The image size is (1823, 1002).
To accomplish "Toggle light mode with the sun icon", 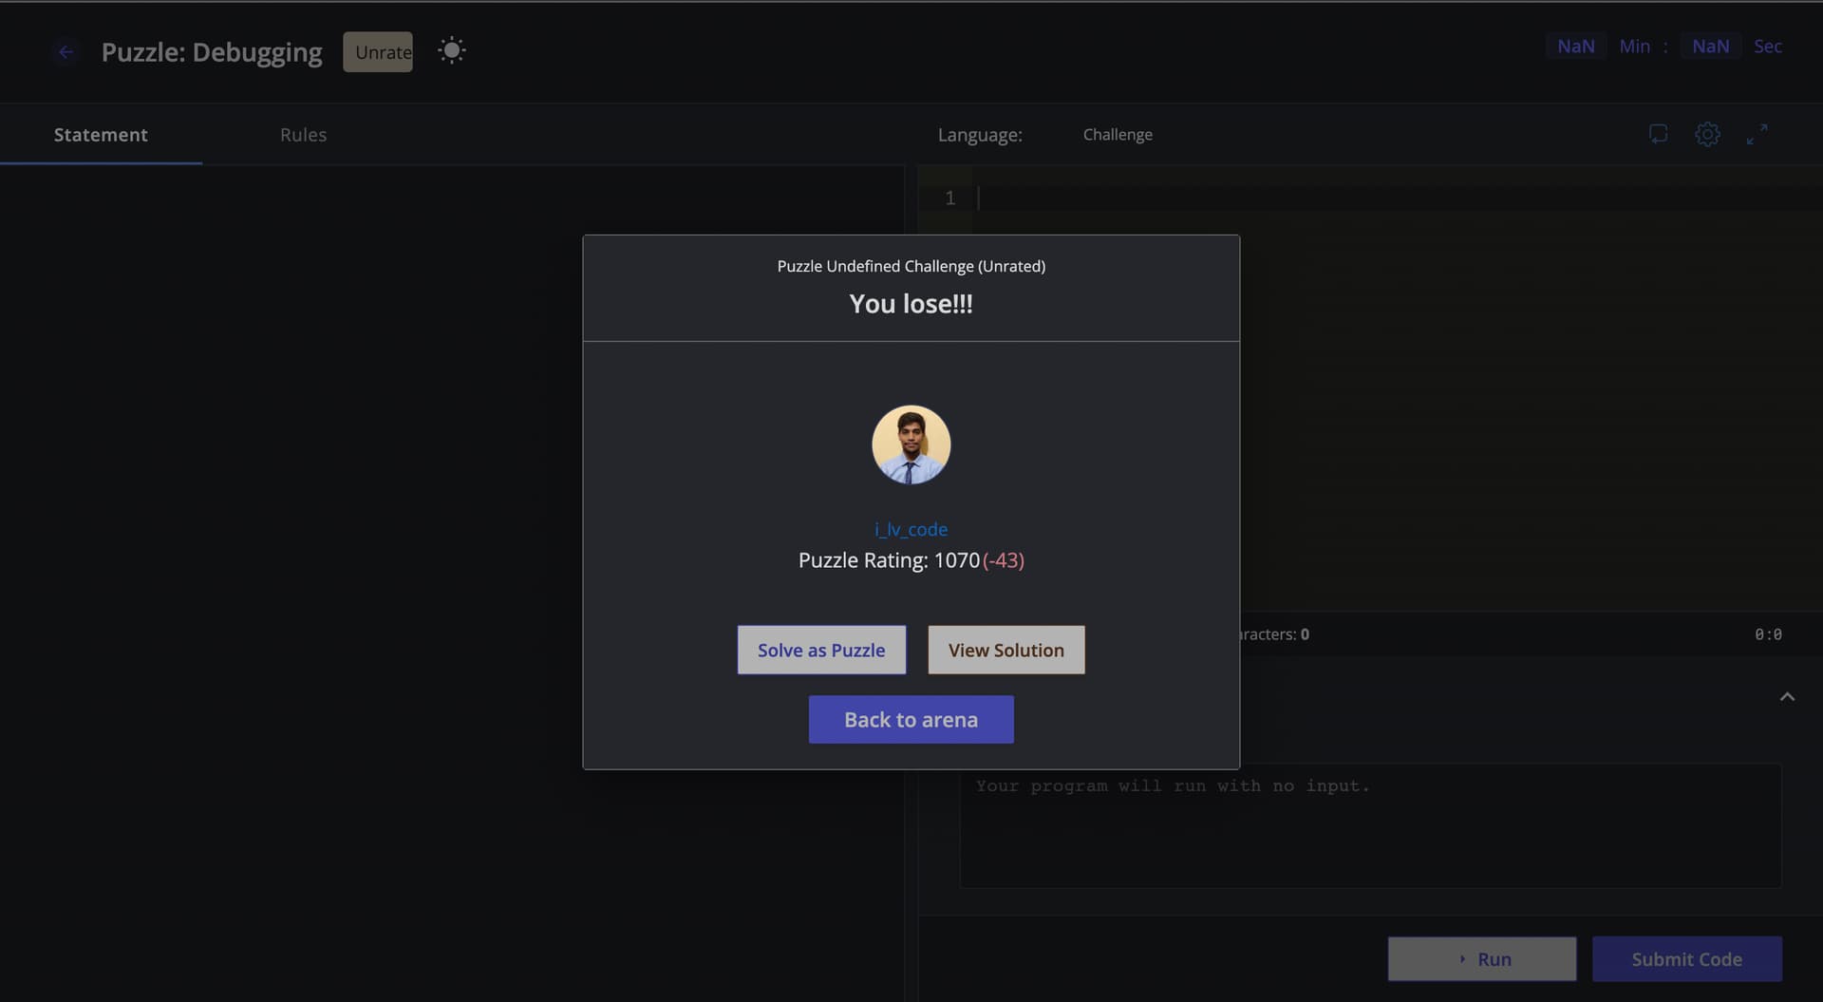I will coord(452,50).
